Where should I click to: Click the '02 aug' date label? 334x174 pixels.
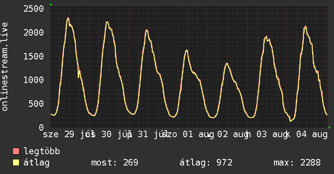click(233, 135)
